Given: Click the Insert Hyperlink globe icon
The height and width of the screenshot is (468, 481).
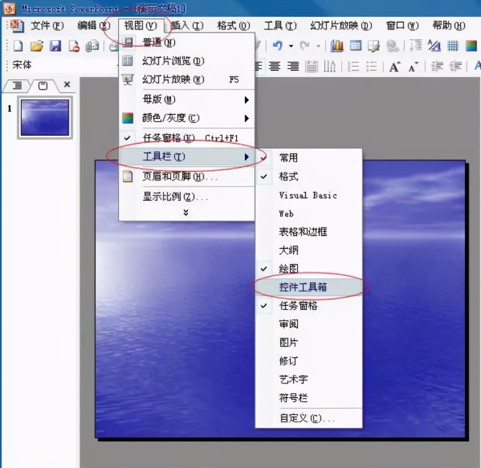Looking at the screenshot, I should (392, 46).
